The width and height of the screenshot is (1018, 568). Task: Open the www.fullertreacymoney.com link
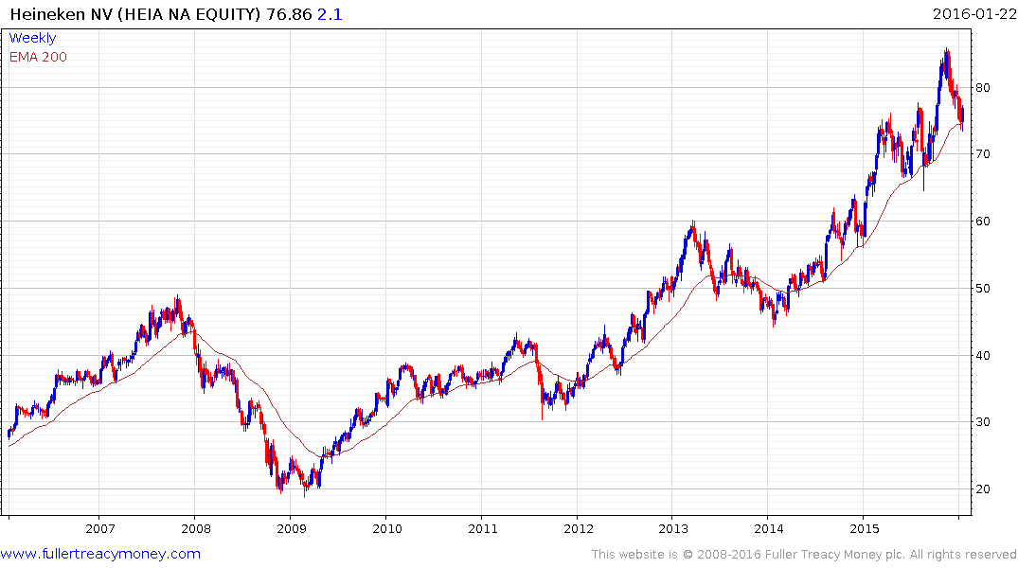[x=100, y=554]
